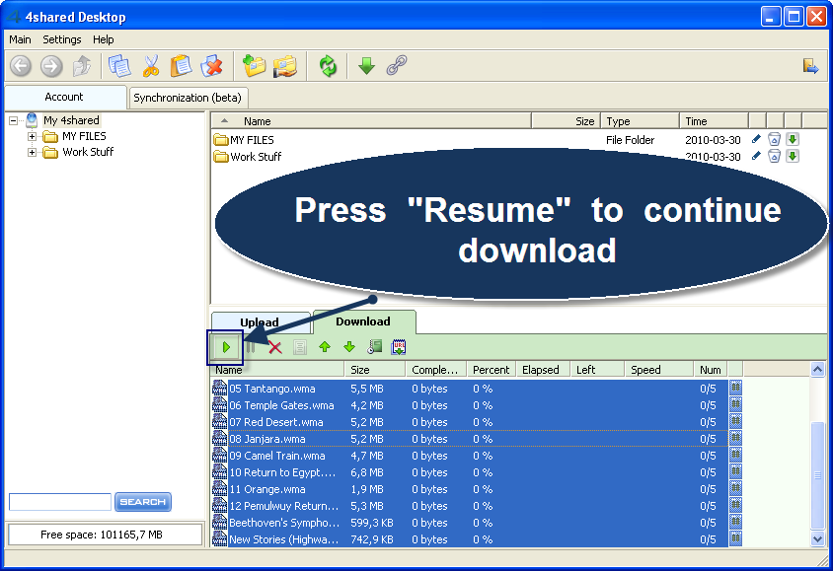
Task: Rename Work Stuff using its pencil icon
Action: click(756, 156)
